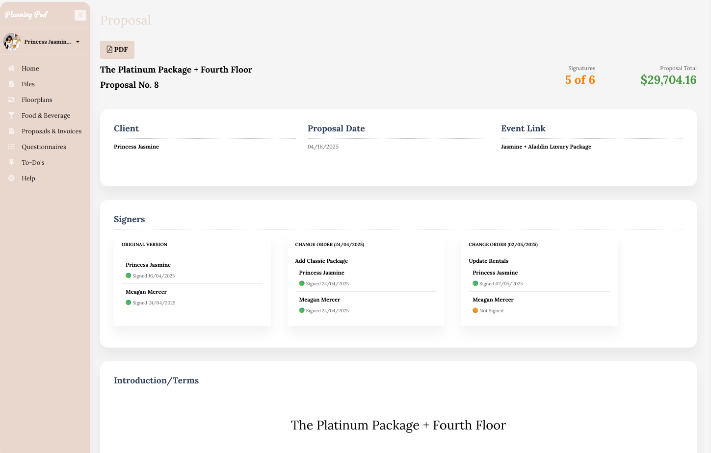Viewport: 711px width, 453px height.
Task: Click the orange Not Signed status dot
Action: (x=475, y=310)
